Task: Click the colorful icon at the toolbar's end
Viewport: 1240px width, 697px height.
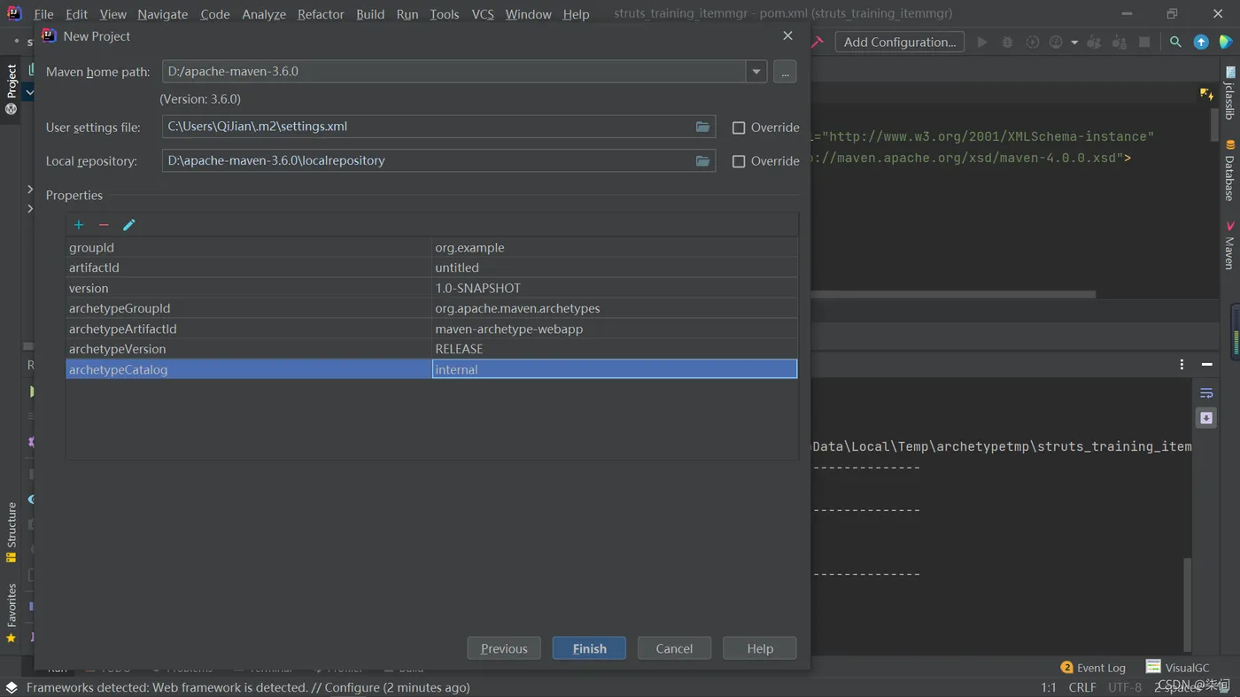Action: tap(1226, 42)
